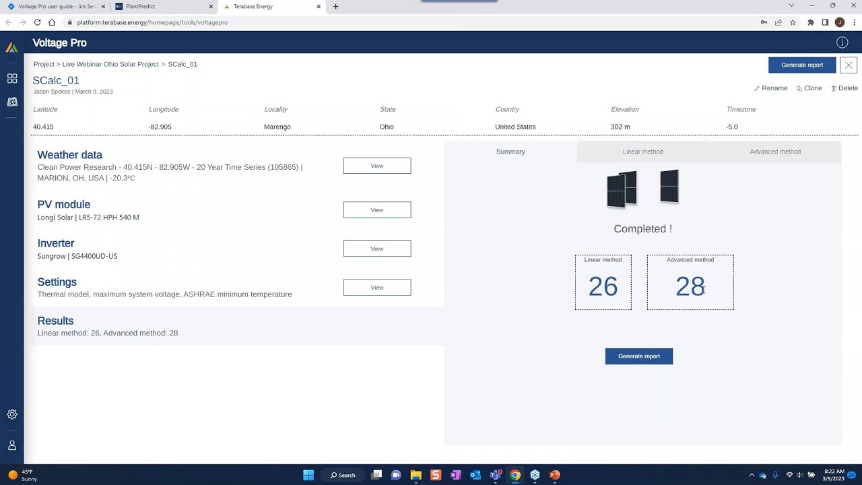862x485 pixels.
Task: Click the Terabase logo in the sidebar
Action: (11, 47)
